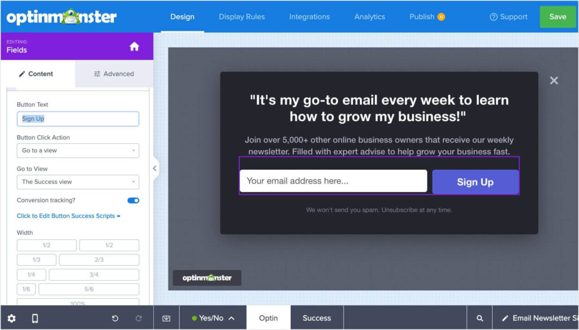Click the undo arrow icon
The width and height of the screenshot is (579, 330).
[115, 318]
